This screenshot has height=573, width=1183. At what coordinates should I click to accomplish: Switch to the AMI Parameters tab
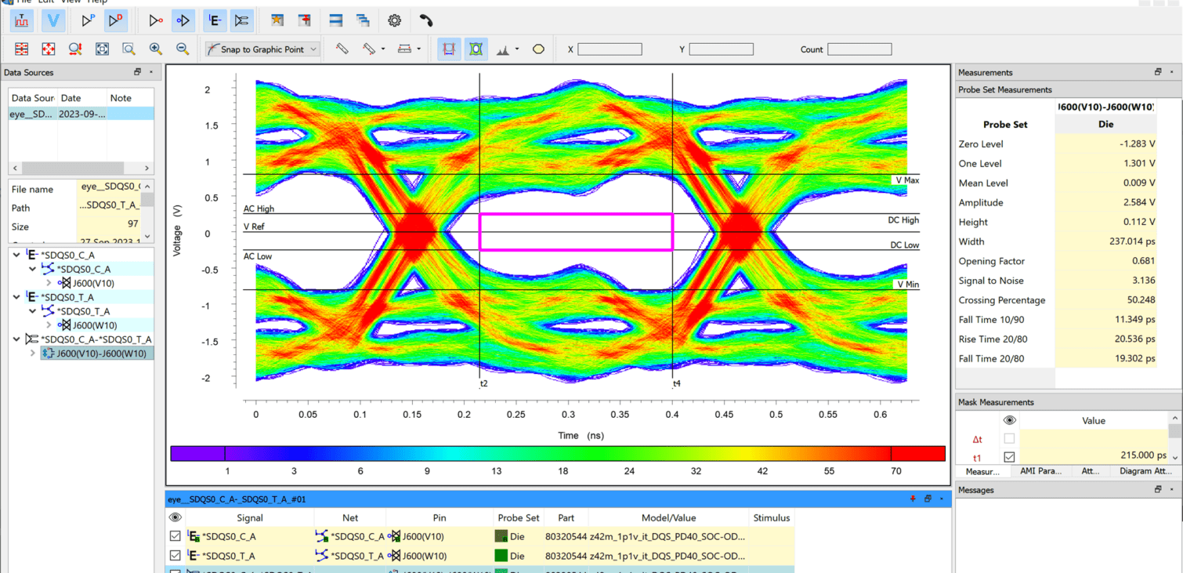1042,471
